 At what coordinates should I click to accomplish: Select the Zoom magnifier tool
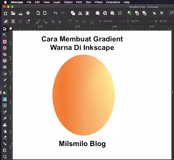[x=5, y=157]
